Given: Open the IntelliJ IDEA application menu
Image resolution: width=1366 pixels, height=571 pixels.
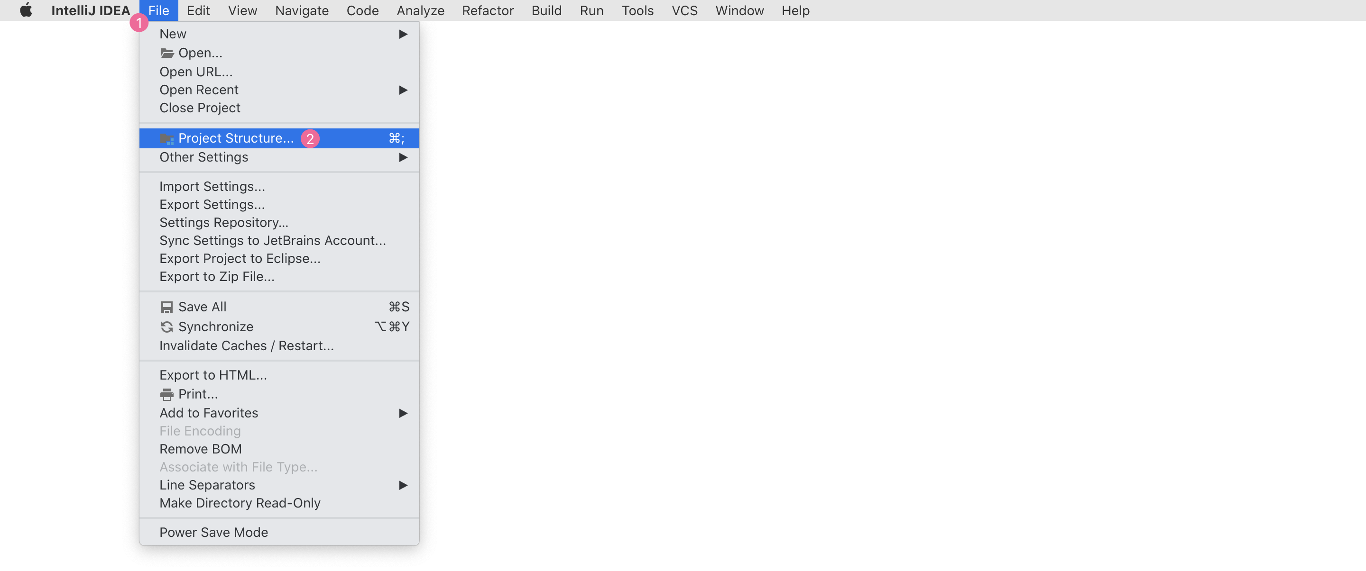Looking at the screenshot, I should [90, 10].
